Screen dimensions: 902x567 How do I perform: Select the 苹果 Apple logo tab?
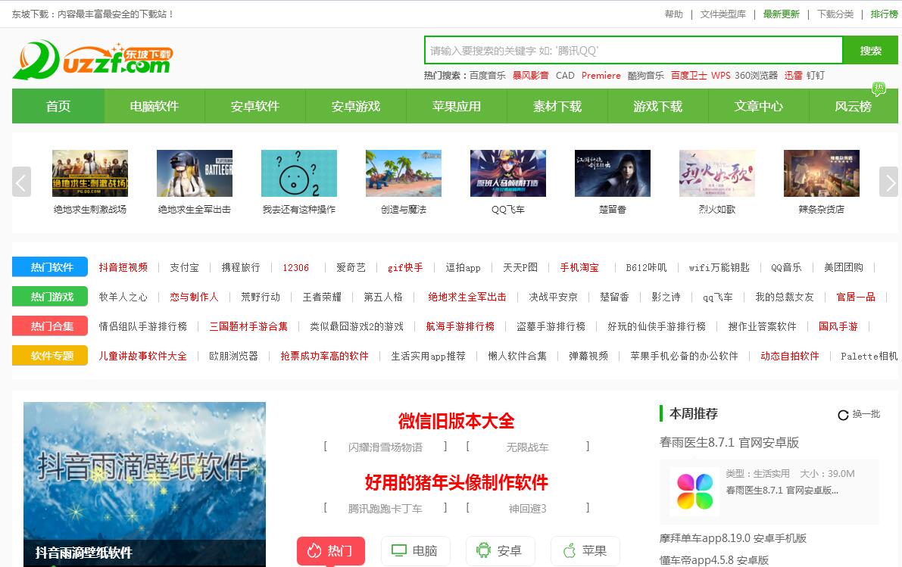coord(585,550)
